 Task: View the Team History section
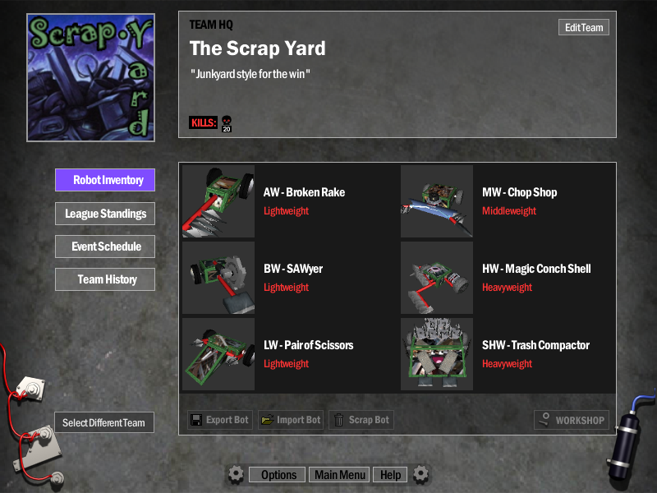tap(105, 279)
